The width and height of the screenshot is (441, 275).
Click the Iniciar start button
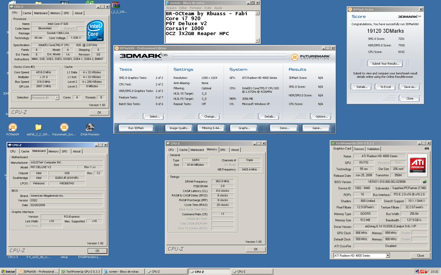point(8,272)
